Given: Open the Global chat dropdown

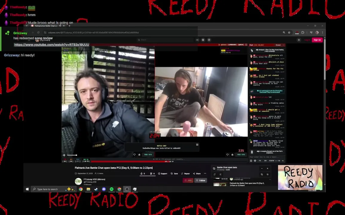Looking at the screenshot, I should point(280,45).
